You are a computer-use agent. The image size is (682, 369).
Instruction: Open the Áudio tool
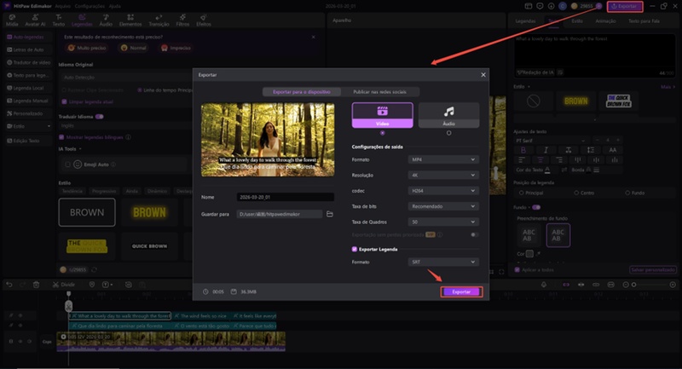click(x=106, y=20)
